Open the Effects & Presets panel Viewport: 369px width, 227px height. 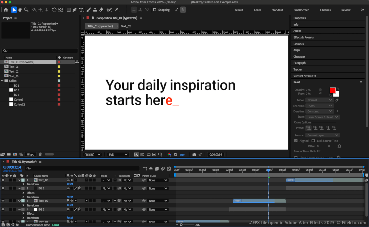click(303, 37)
